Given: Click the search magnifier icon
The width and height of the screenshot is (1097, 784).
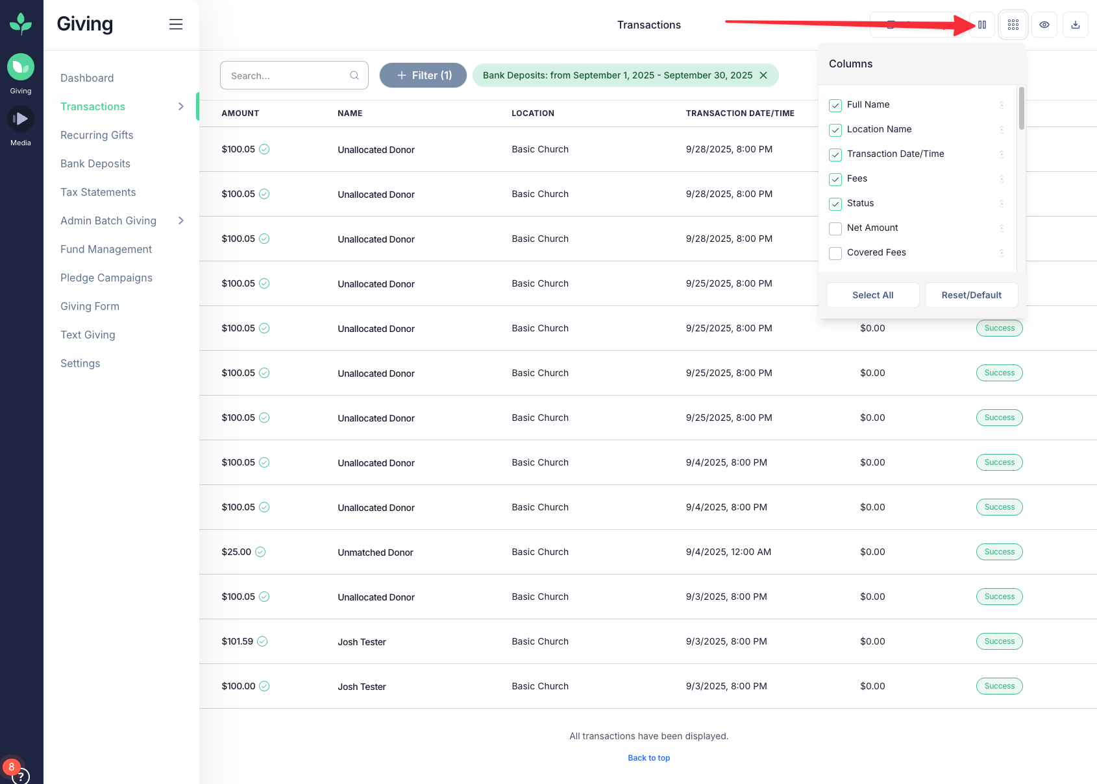Looking at the screenshot, I should pos(354,75).
